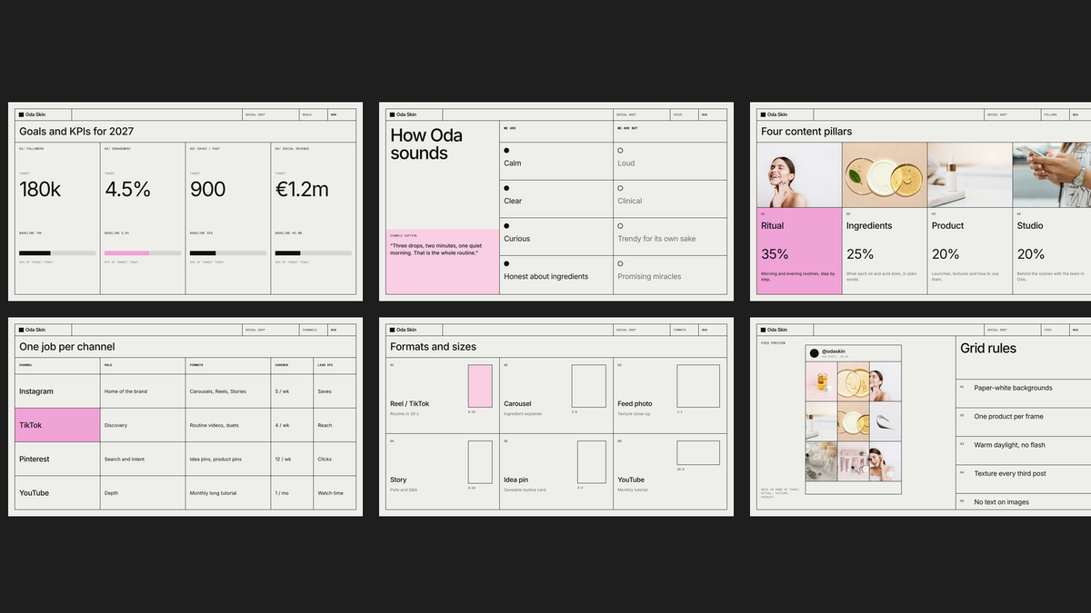Click the Oda Skin logo on the Goals slide

32,114
